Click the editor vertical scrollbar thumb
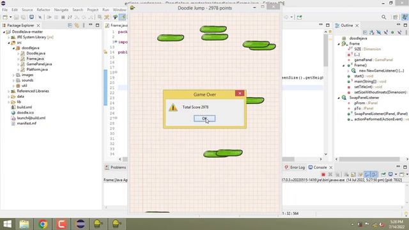The image size is (409, 230). pos(325,50)
